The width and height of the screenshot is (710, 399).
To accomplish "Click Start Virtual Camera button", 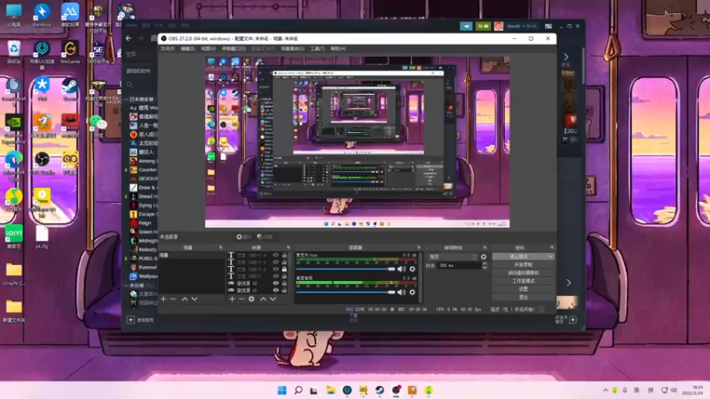I will coord(524,273).
